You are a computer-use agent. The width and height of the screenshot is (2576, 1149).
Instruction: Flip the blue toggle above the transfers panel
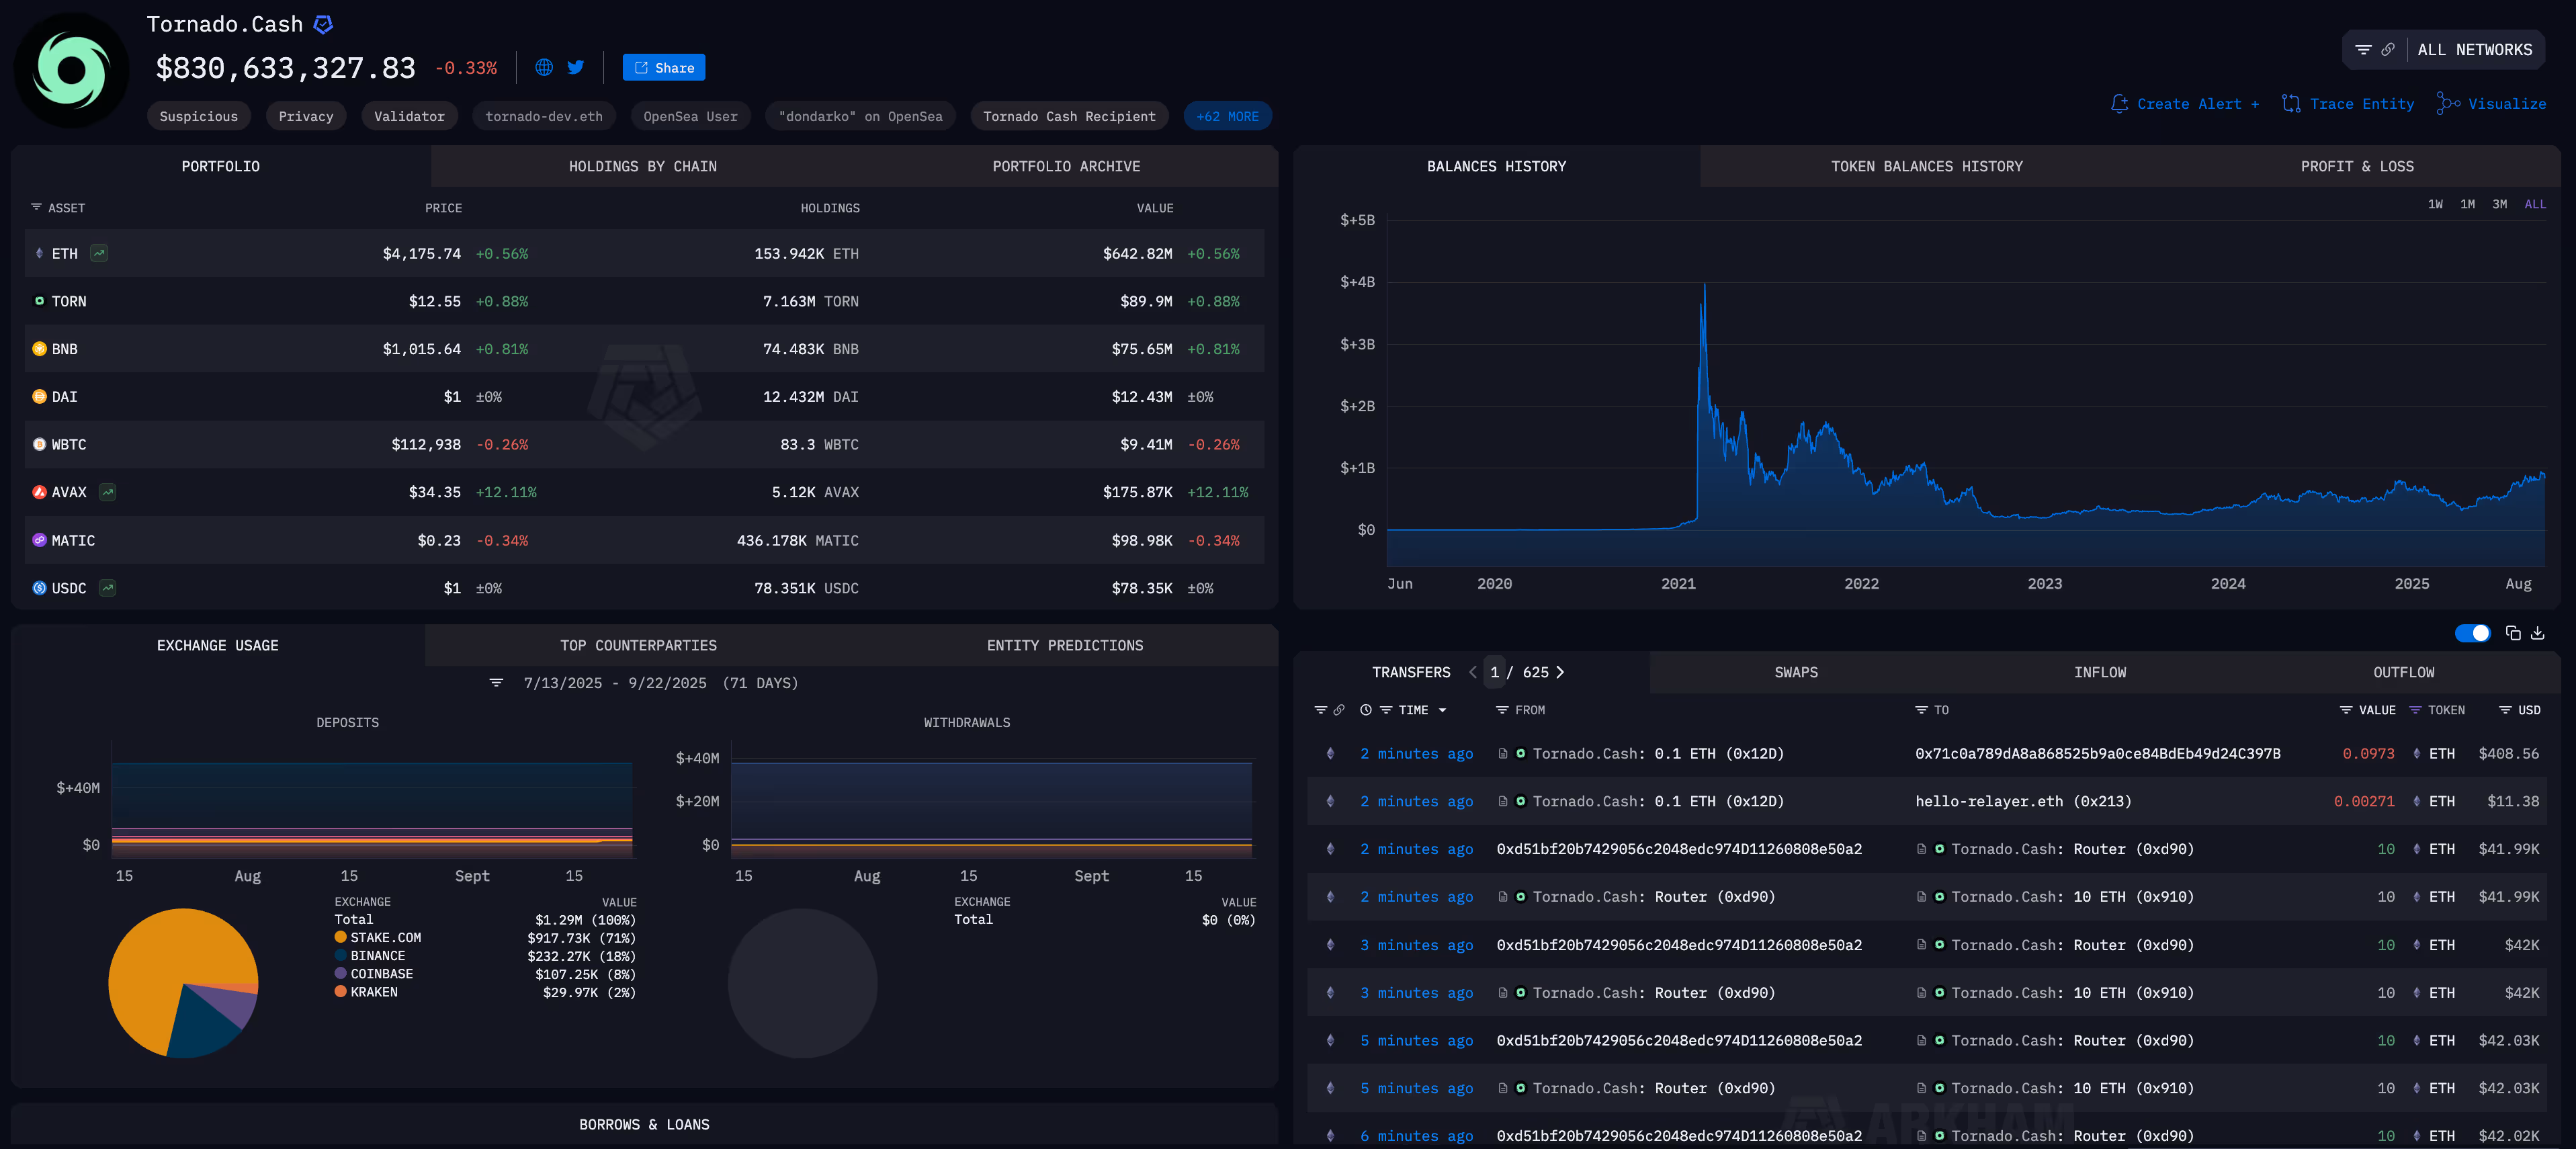pyautogui.click(x=2472, y=633)
